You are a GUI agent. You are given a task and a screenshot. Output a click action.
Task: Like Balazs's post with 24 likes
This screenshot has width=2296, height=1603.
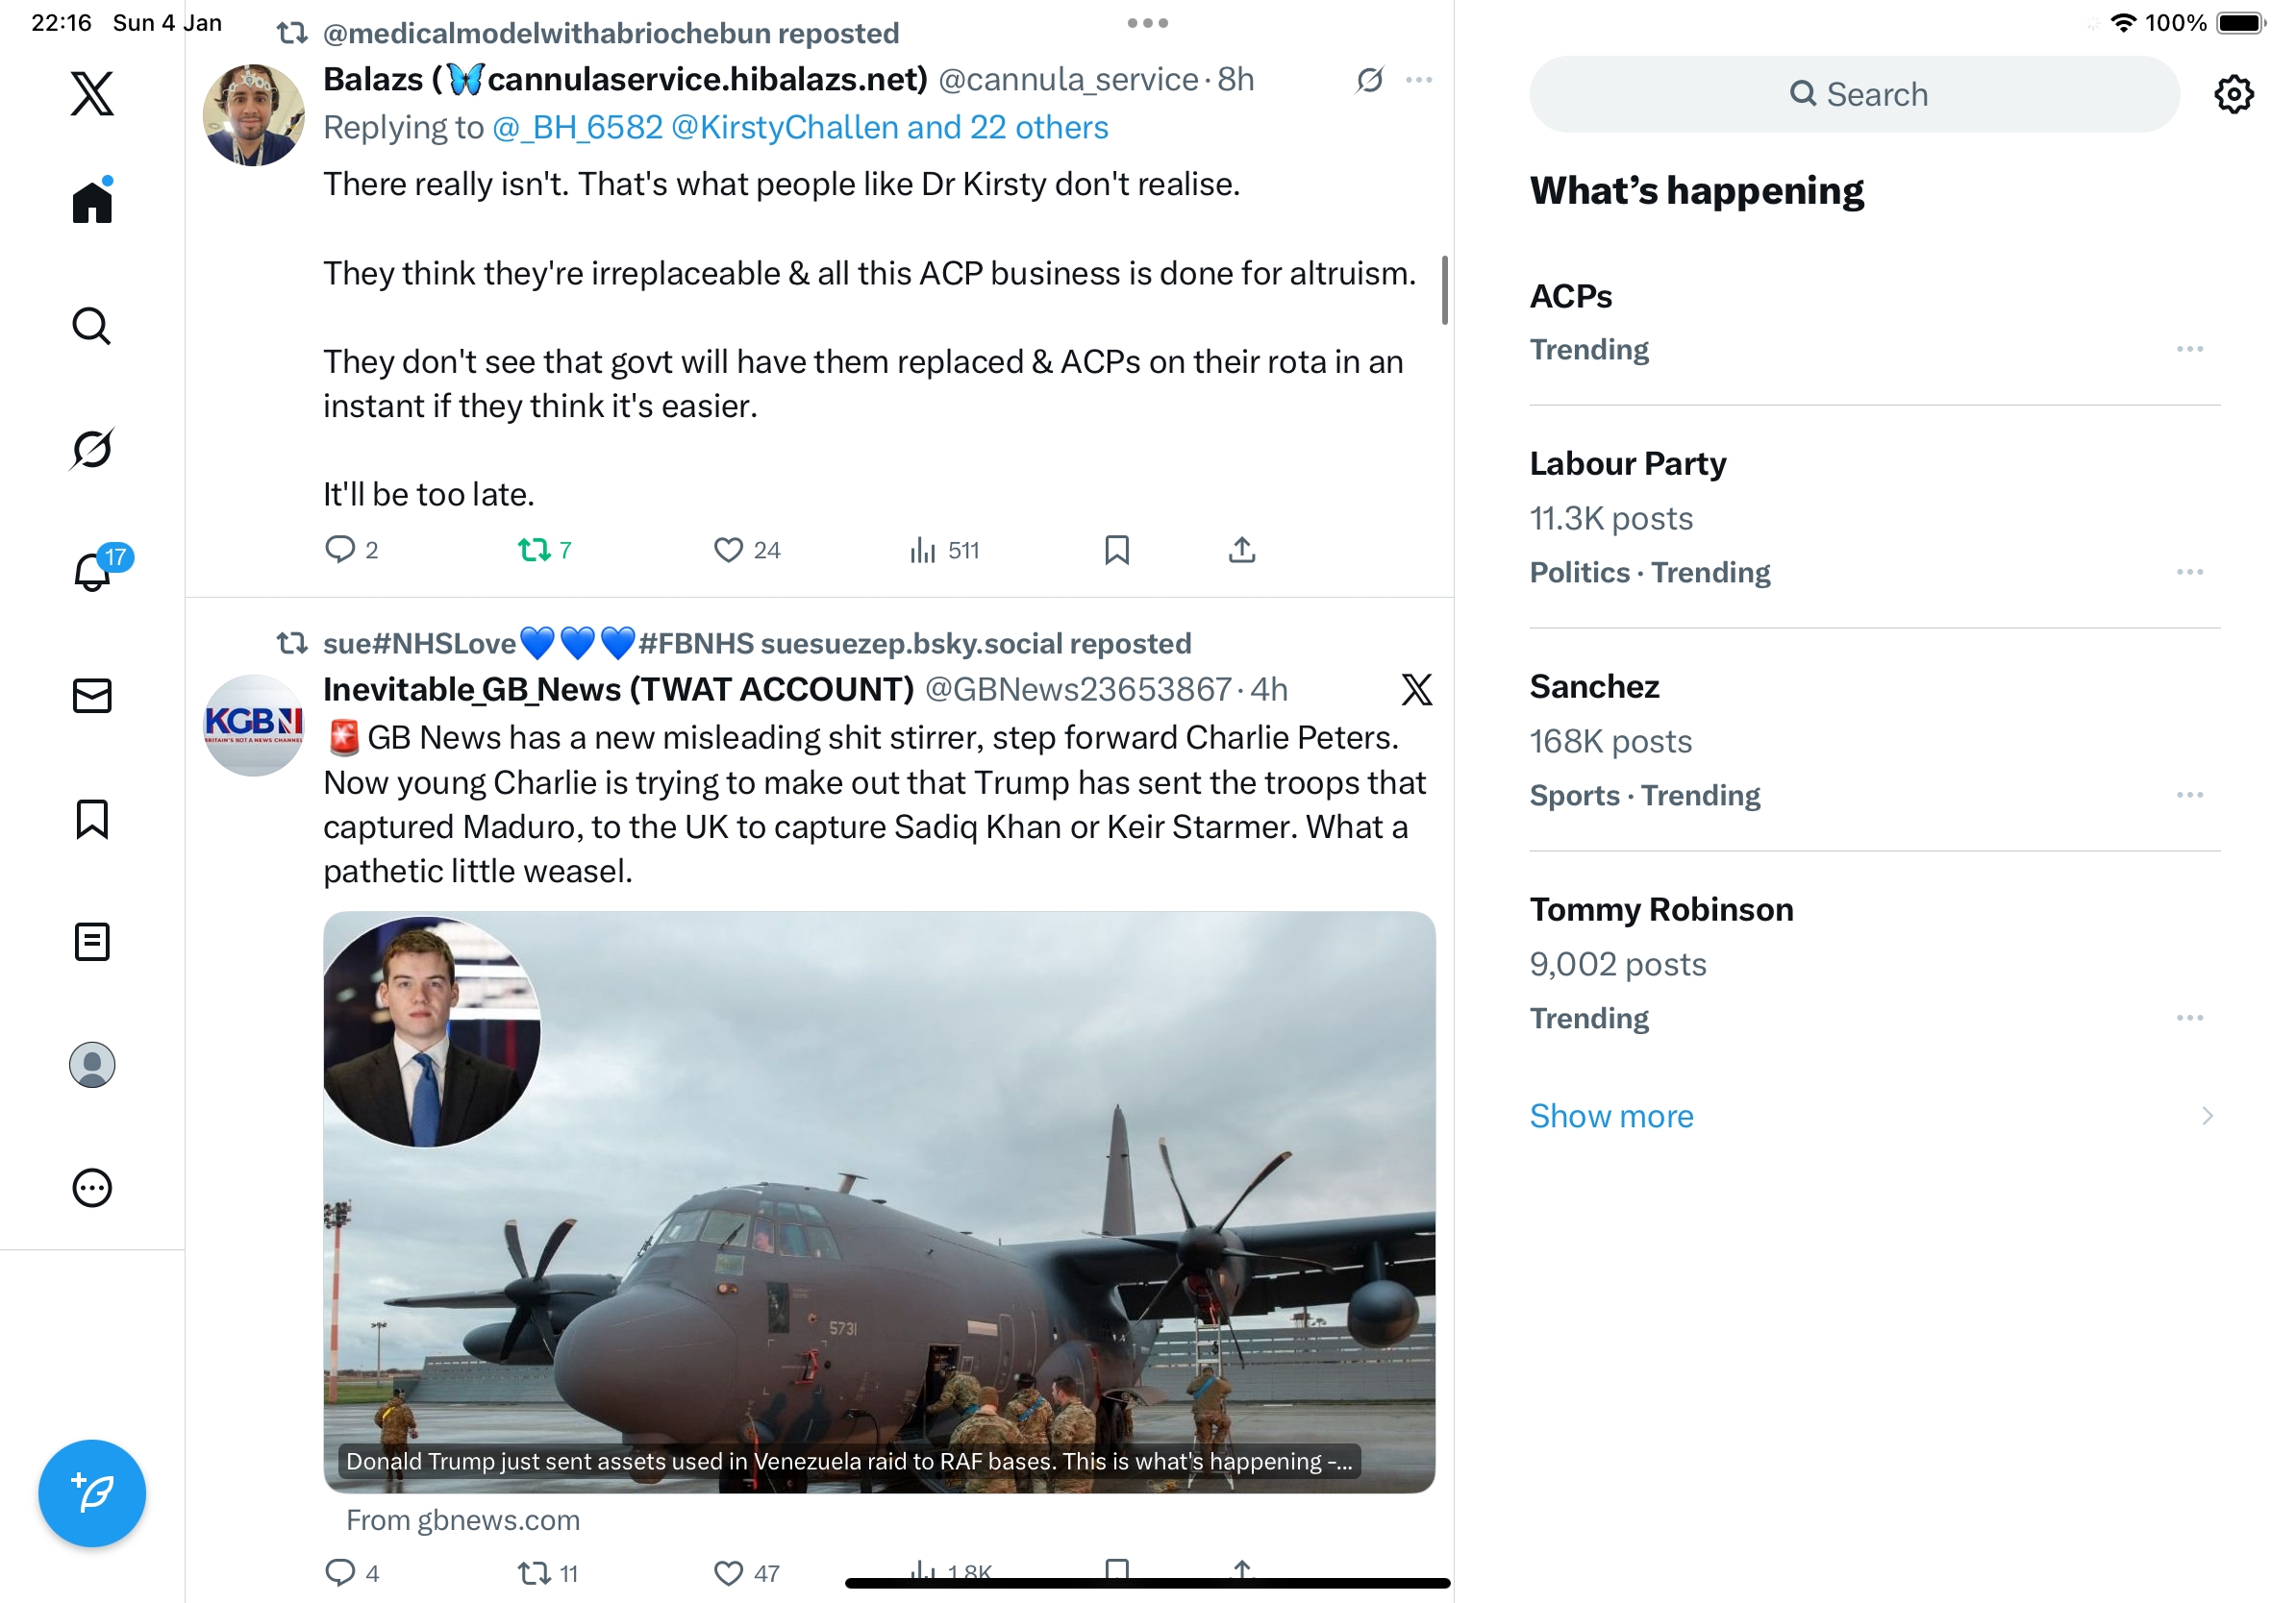pos(728,550)
